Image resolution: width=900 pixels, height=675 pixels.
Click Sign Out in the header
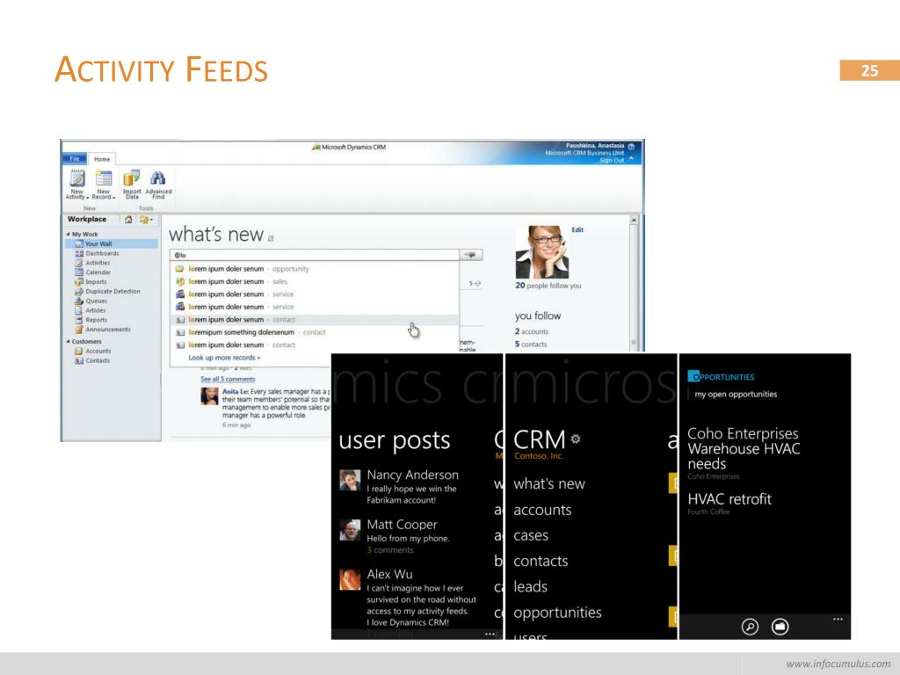pyautogui.click(x=612, y=160)
